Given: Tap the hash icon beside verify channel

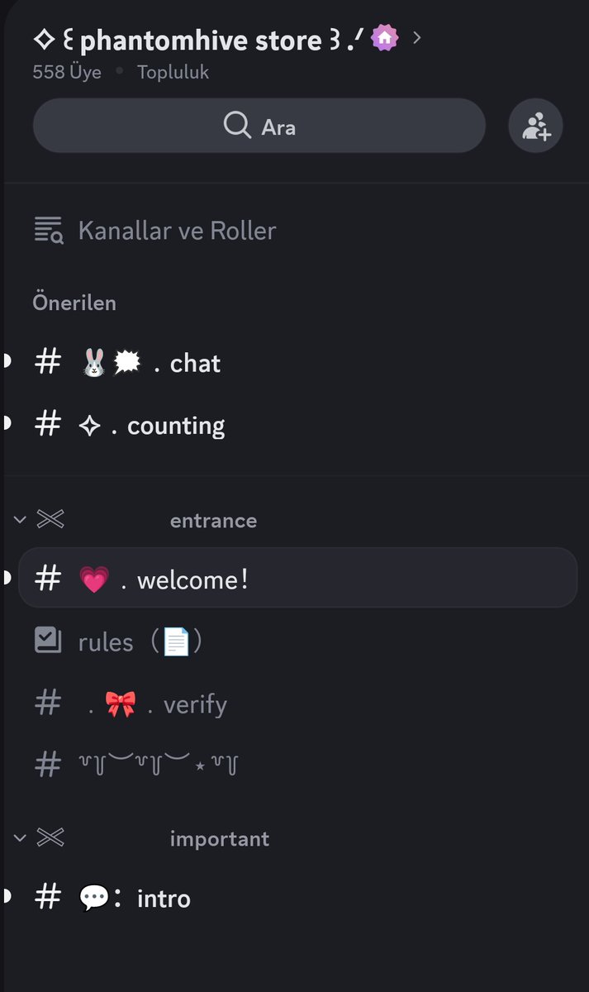Looking at the screenshot, I should click(48, 703).
